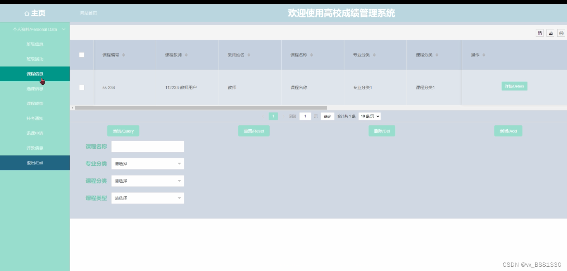
Task: Open the 课程分类 请选择 dropdown
Action: coord(147,181)
